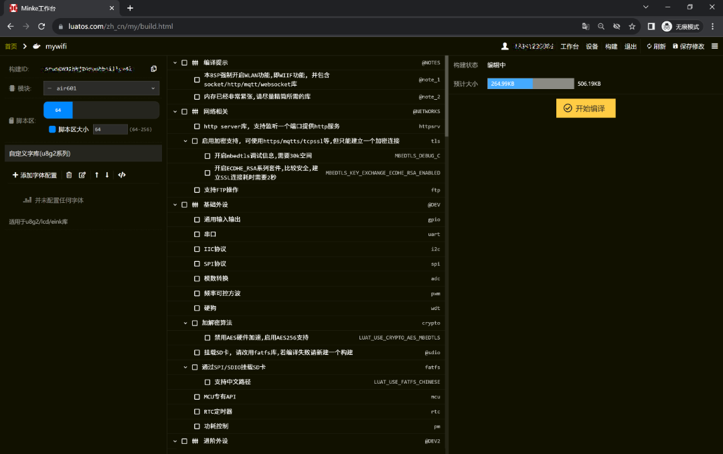Open the air601 module dropdown
This screenshot has width=723, height=454.
[102, 88]
